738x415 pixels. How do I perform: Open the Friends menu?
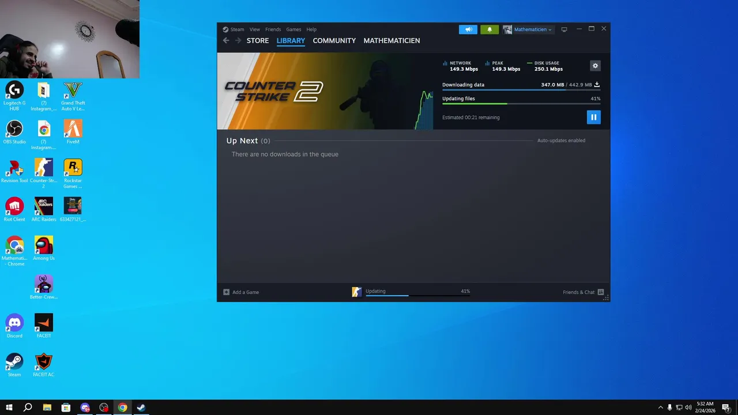click(x=273, y=29)
